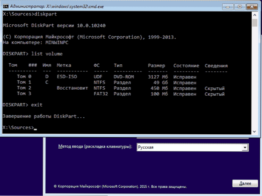Click the Состояние column header
262x196 pixels.
pos(186,66)
